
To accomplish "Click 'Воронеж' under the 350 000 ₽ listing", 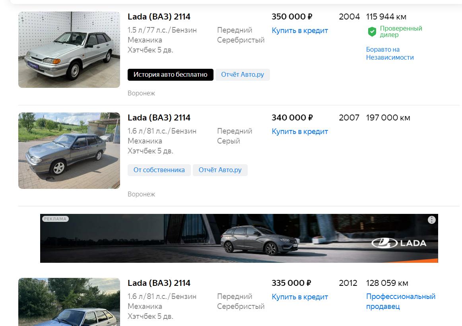I will [x=141, y=93].
